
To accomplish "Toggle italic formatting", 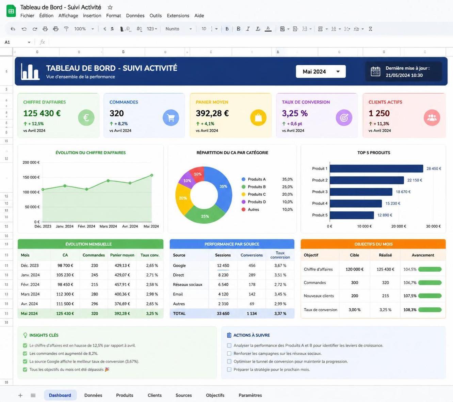I will (x=248, y=29).
